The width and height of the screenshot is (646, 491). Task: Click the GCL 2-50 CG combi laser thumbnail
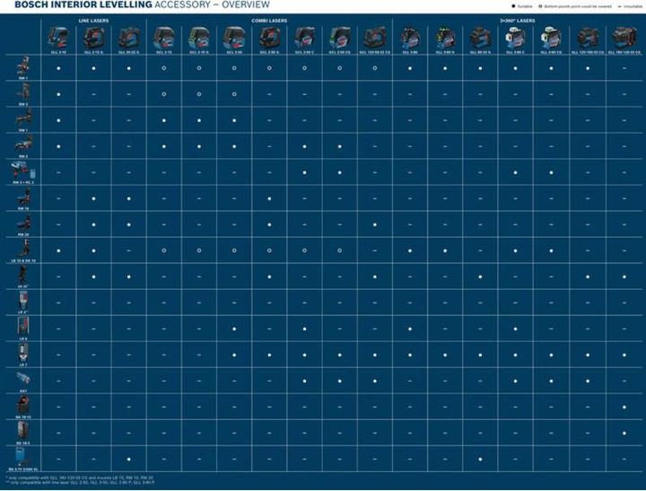[x=339, y=38]
